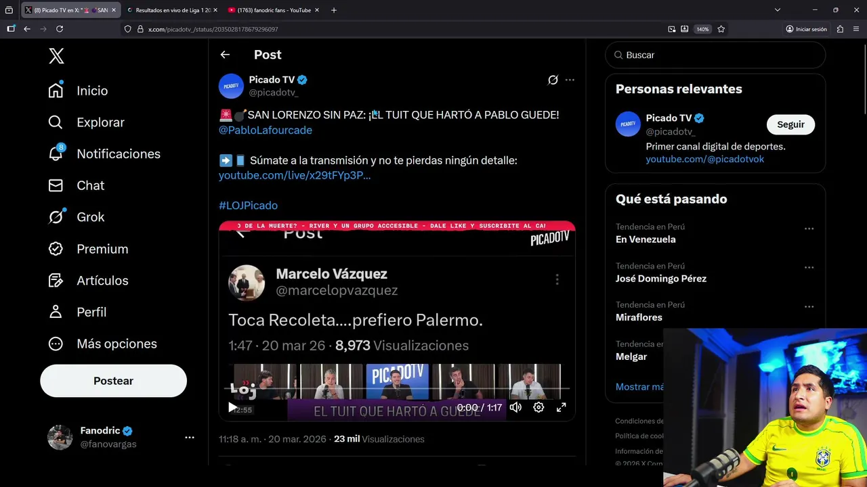The width and height of the screenshot is (867, 487).
Task: Open a new browser tab
Action: [333, 10]
